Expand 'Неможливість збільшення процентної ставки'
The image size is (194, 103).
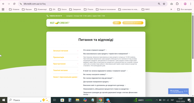tap(107, 89)
